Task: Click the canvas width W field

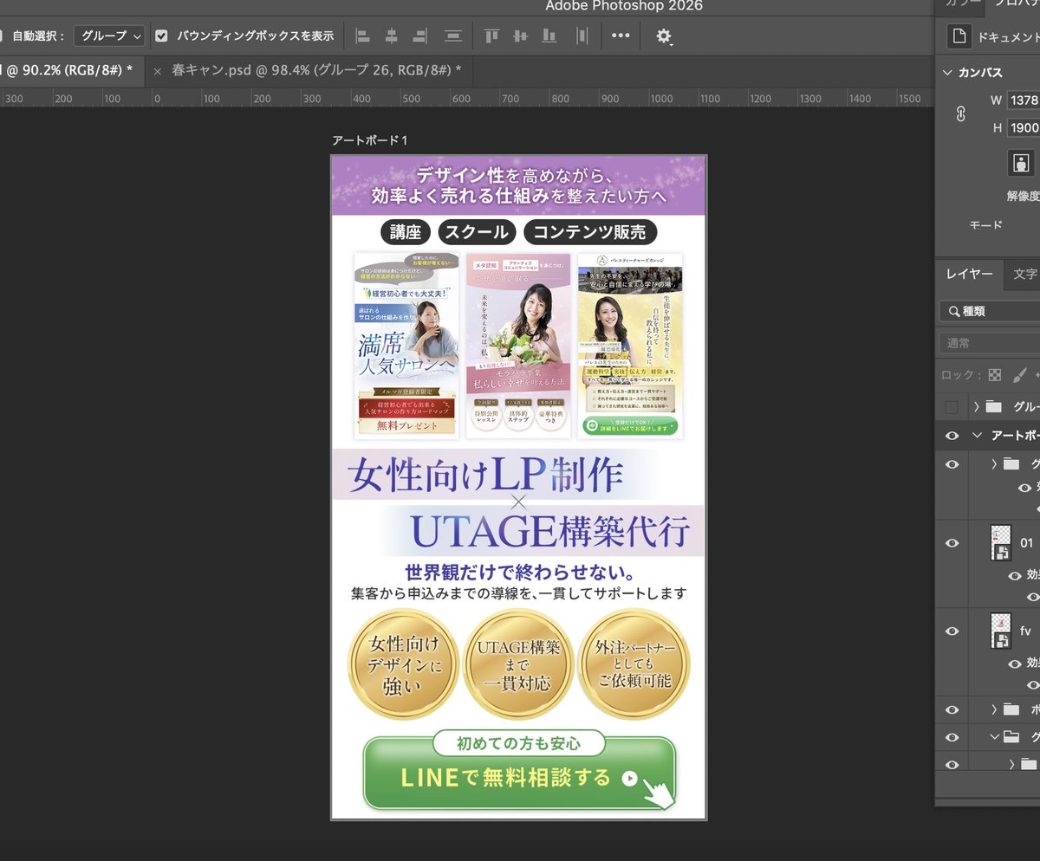Action: (1024, 100)
